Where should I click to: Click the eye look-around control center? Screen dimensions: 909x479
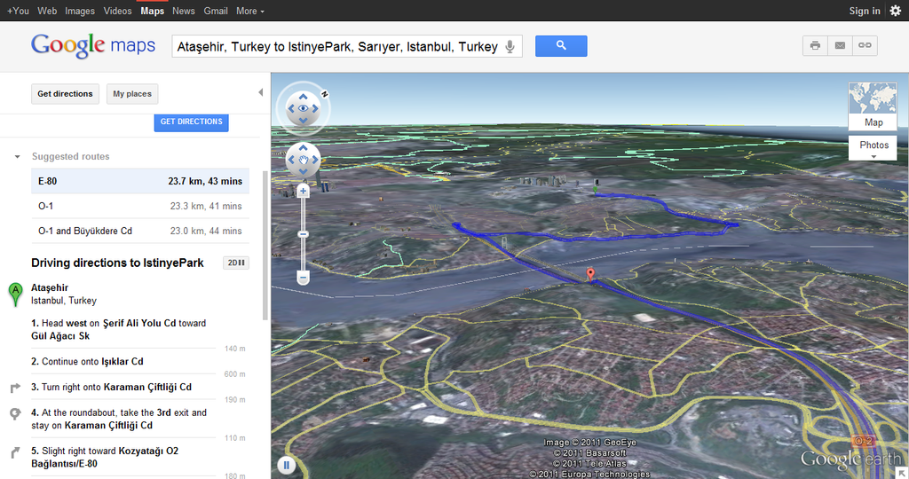pyautogui.click(x=304, y=108)
